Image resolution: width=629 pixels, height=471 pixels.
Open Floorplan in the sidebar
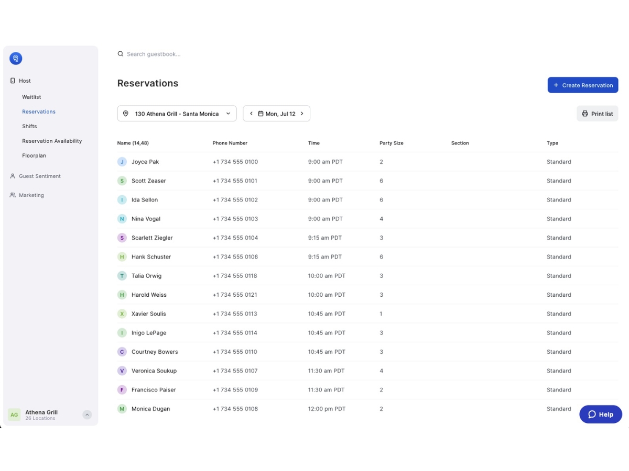coord(34,155)
